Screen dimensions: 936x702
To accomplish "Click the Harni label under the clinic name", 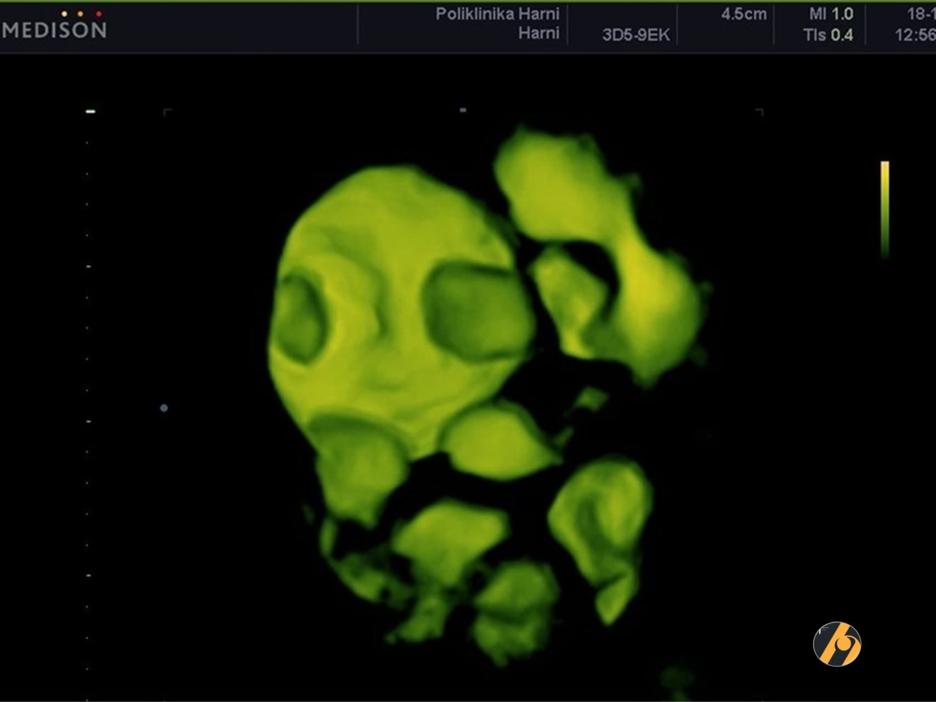I will (x=538, y=33).
